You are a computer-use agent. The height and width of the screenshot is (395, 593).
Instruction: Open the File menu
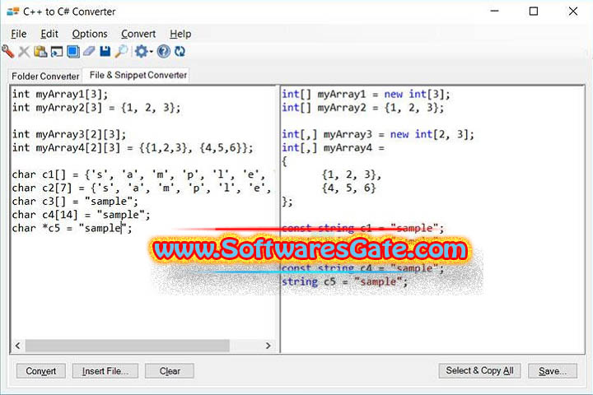tap(18, 34)
